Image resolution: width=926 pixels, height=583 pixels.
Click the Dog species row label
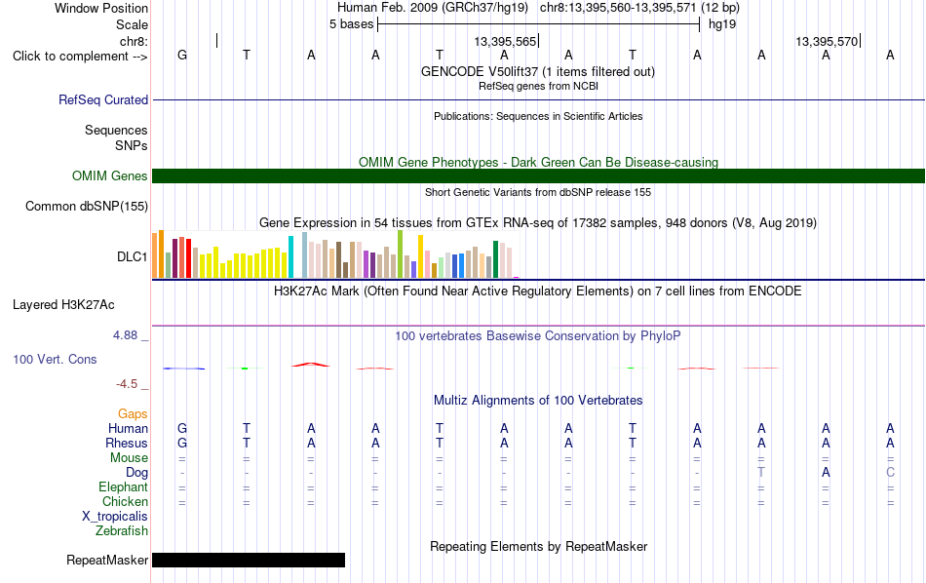point(137,473)
